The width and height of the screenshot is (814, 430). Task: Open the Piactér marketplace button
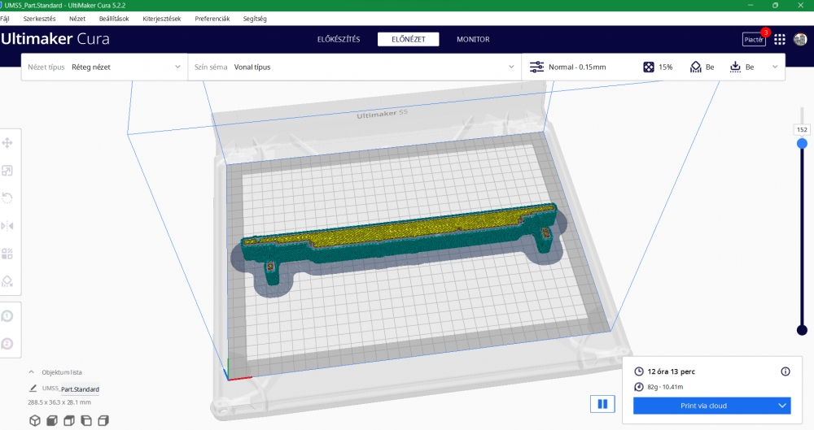tap(754, 39)
